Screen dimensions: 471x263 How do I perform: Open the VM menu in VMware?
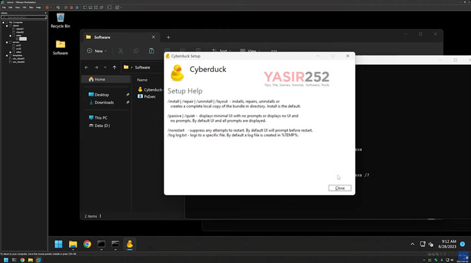[x=23, y=7]
